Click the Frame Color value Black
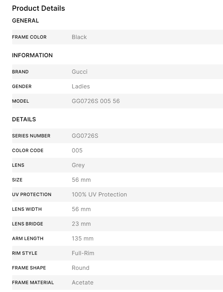Viewport: 223px width, 292px height. 79,37
